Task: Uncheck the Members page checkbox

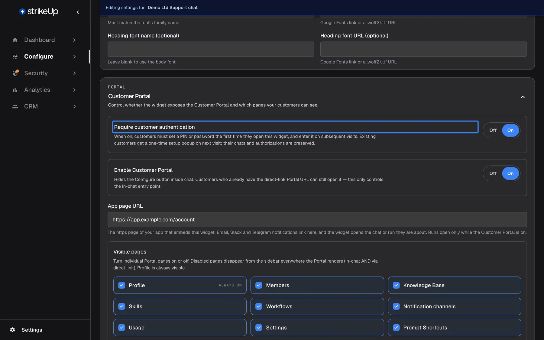Action: coord(259,285)
